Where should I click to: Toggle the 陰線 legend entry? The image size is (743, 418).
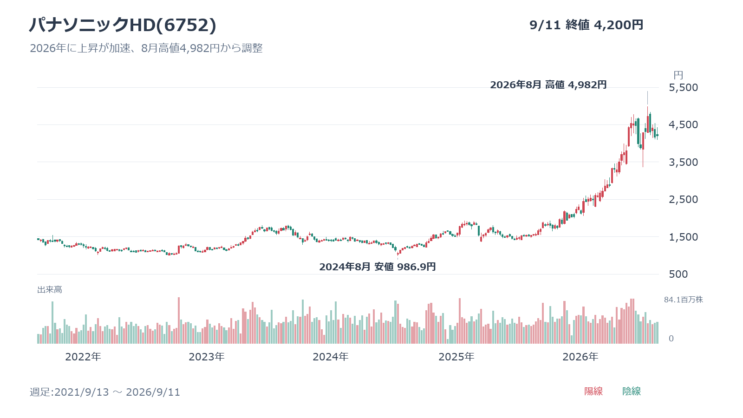[632, 391]
